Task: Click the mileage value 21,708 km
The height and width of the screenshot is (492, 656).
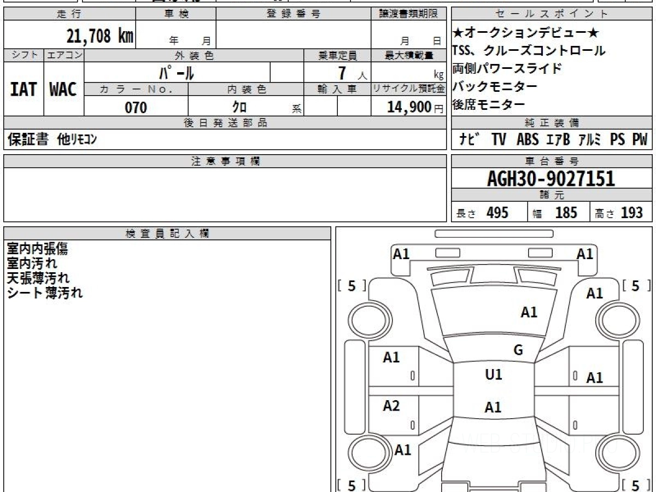Action: click(x=100, y=36)
